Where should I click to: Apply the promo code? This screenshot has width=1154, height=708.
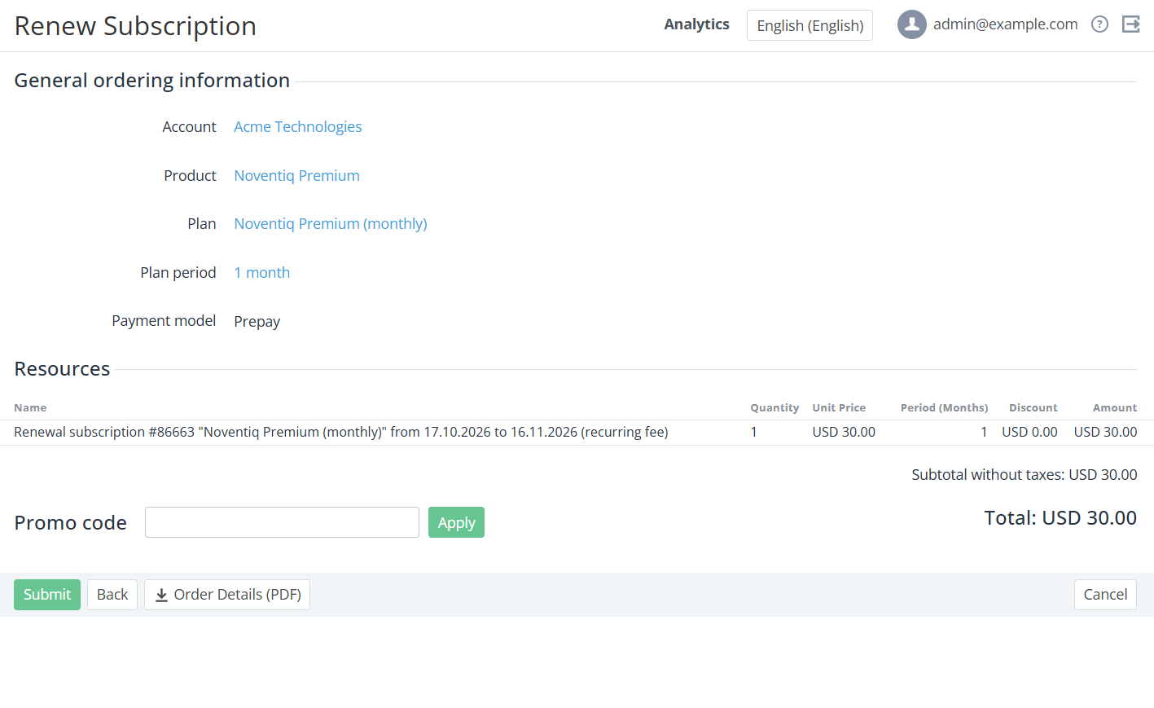456,522
